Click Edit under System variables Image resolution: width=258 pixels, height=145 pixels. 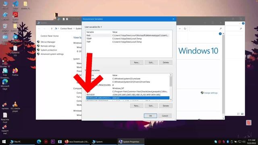tap(151, 106)
